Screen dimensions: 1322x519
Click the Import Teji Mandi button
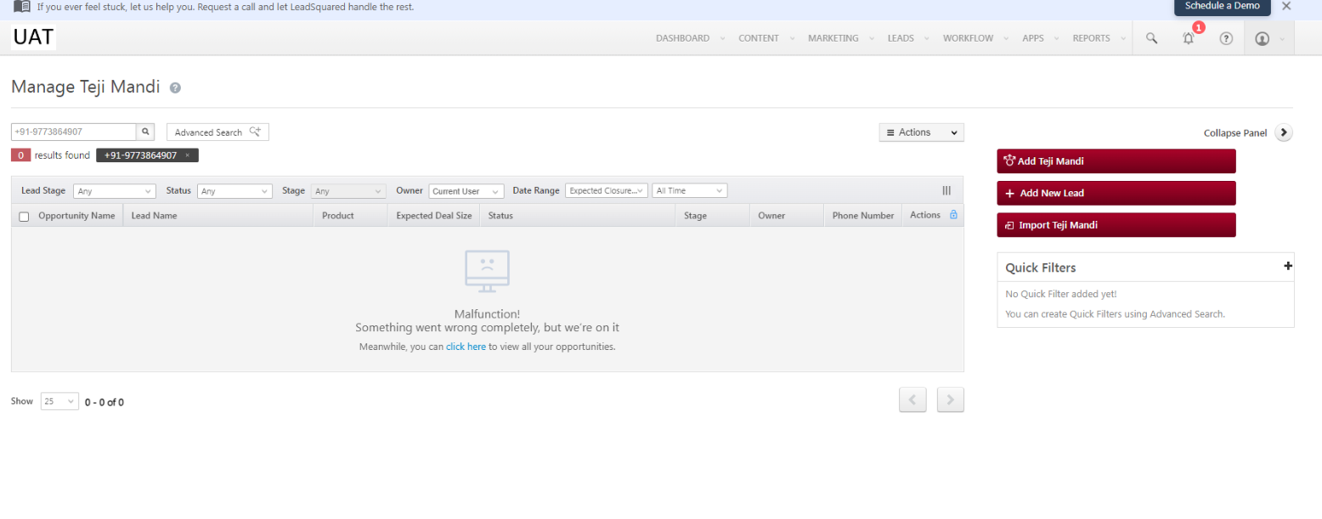(1116, 225)
